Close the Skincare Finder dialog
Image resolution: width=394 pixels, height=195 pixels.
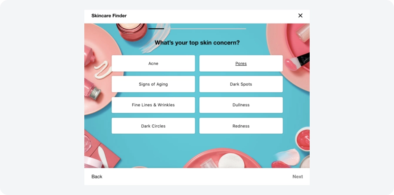pos(300,16)
